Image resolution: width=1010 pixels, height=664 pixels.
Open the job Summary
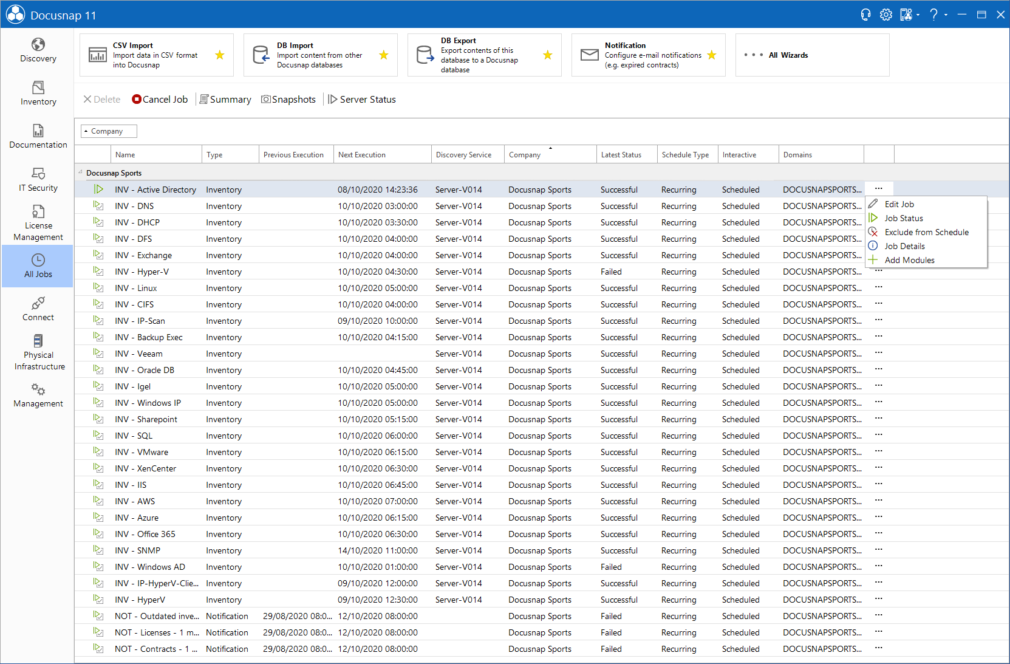point(225,100)
